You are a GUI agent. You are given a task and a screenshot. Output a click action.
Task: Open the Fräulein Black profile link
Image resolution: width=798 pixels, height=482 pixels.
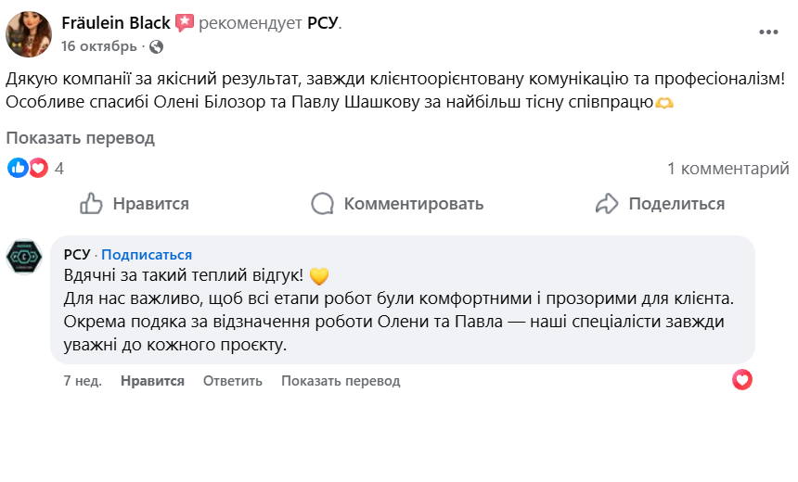point(115,23)
